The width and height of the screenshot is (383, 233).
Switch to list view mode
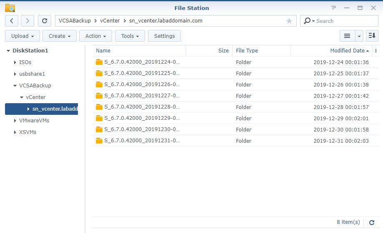coord(347,36)
